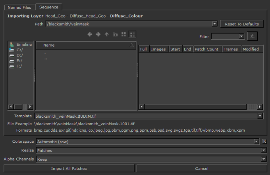The image size is (270, 175).
Task: Click the forward navigation arrow
Action: tap(98, 35)
